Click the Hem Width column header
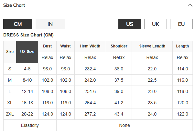This screenshot has width=195, height=133. click(x=90, y=46)
